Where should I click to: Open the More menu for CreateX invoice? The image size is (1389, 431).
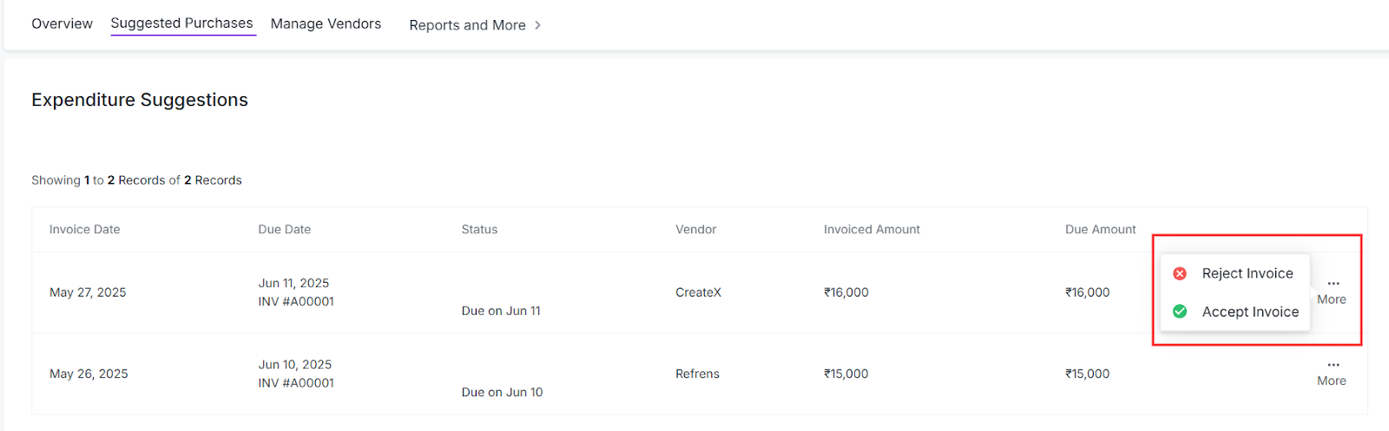pos(1332,291)
